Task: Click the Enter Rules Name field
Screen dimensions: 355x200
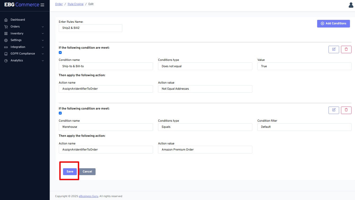Action: click(90, 28)
